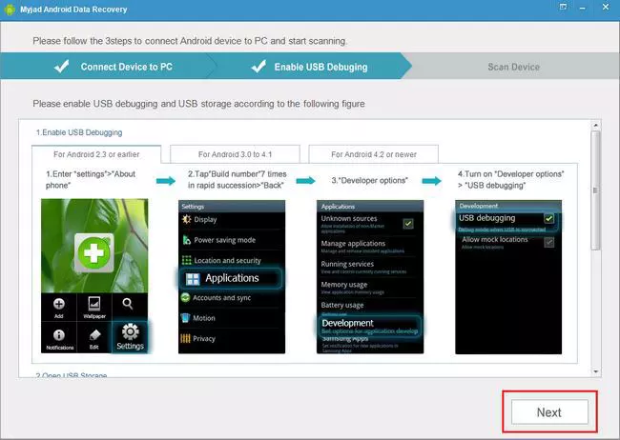The image size is (620, 440).
Task: Click the Motion icon in settings screenshot
Action: pos(185,318)
